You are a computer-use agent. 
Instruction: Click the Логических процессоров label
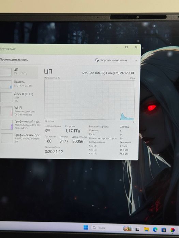(103, 138)
